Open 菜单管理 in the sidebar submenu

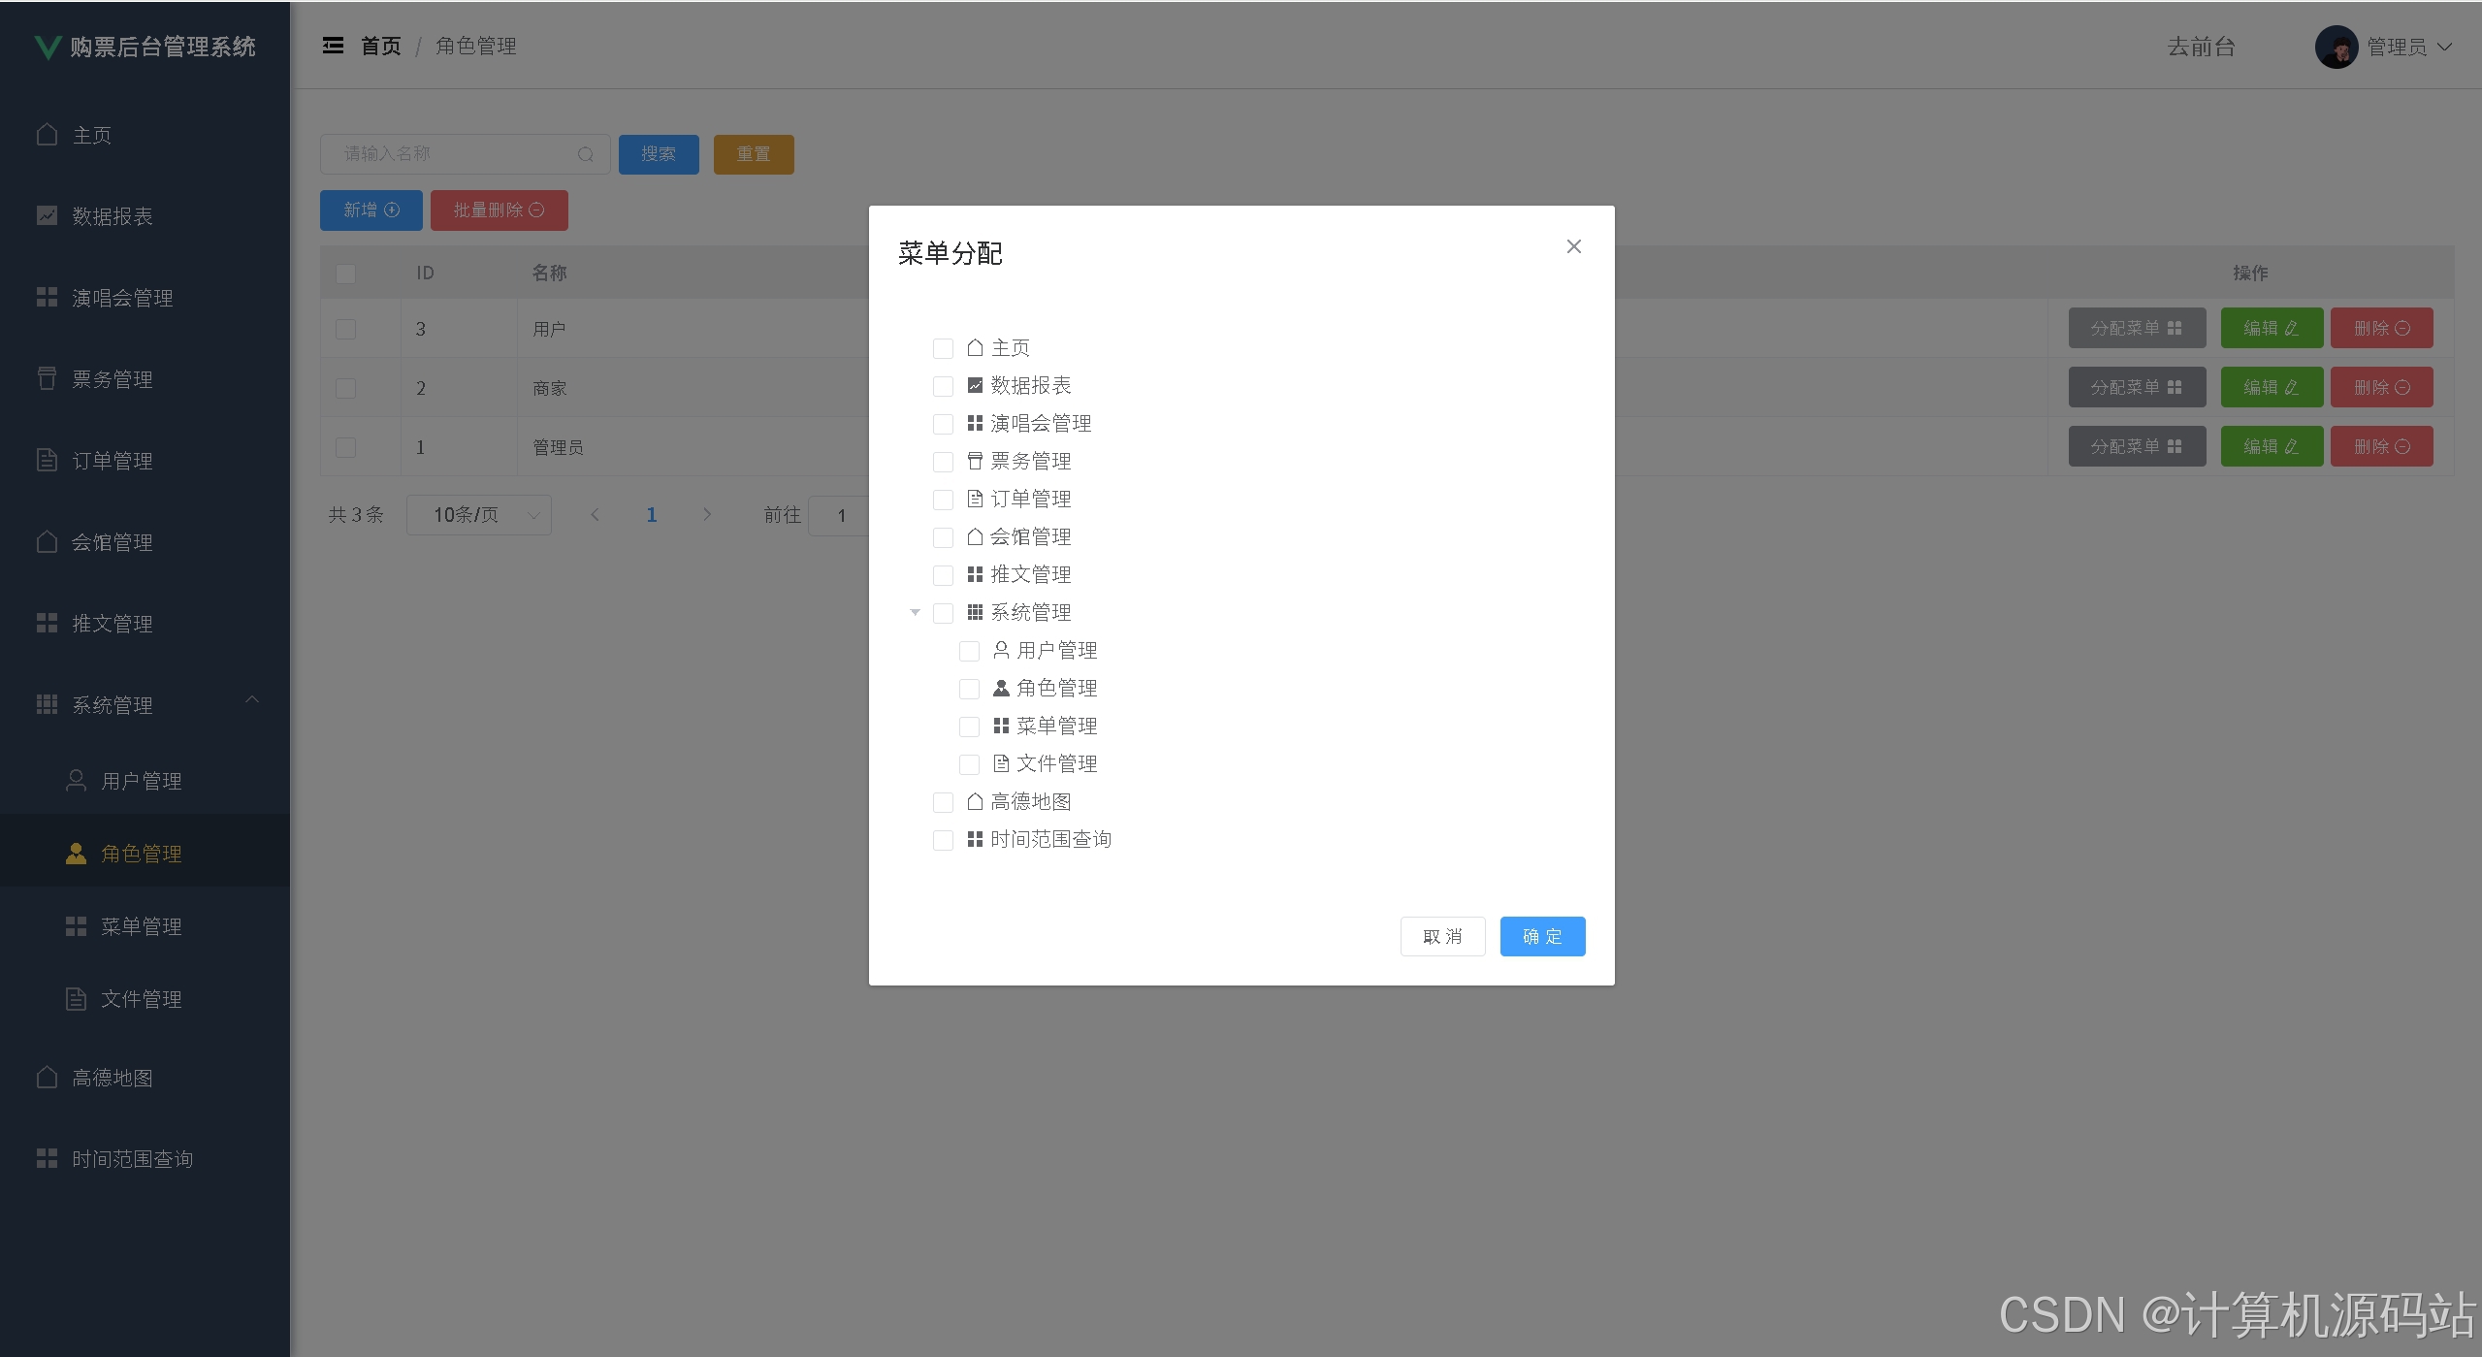145,926
